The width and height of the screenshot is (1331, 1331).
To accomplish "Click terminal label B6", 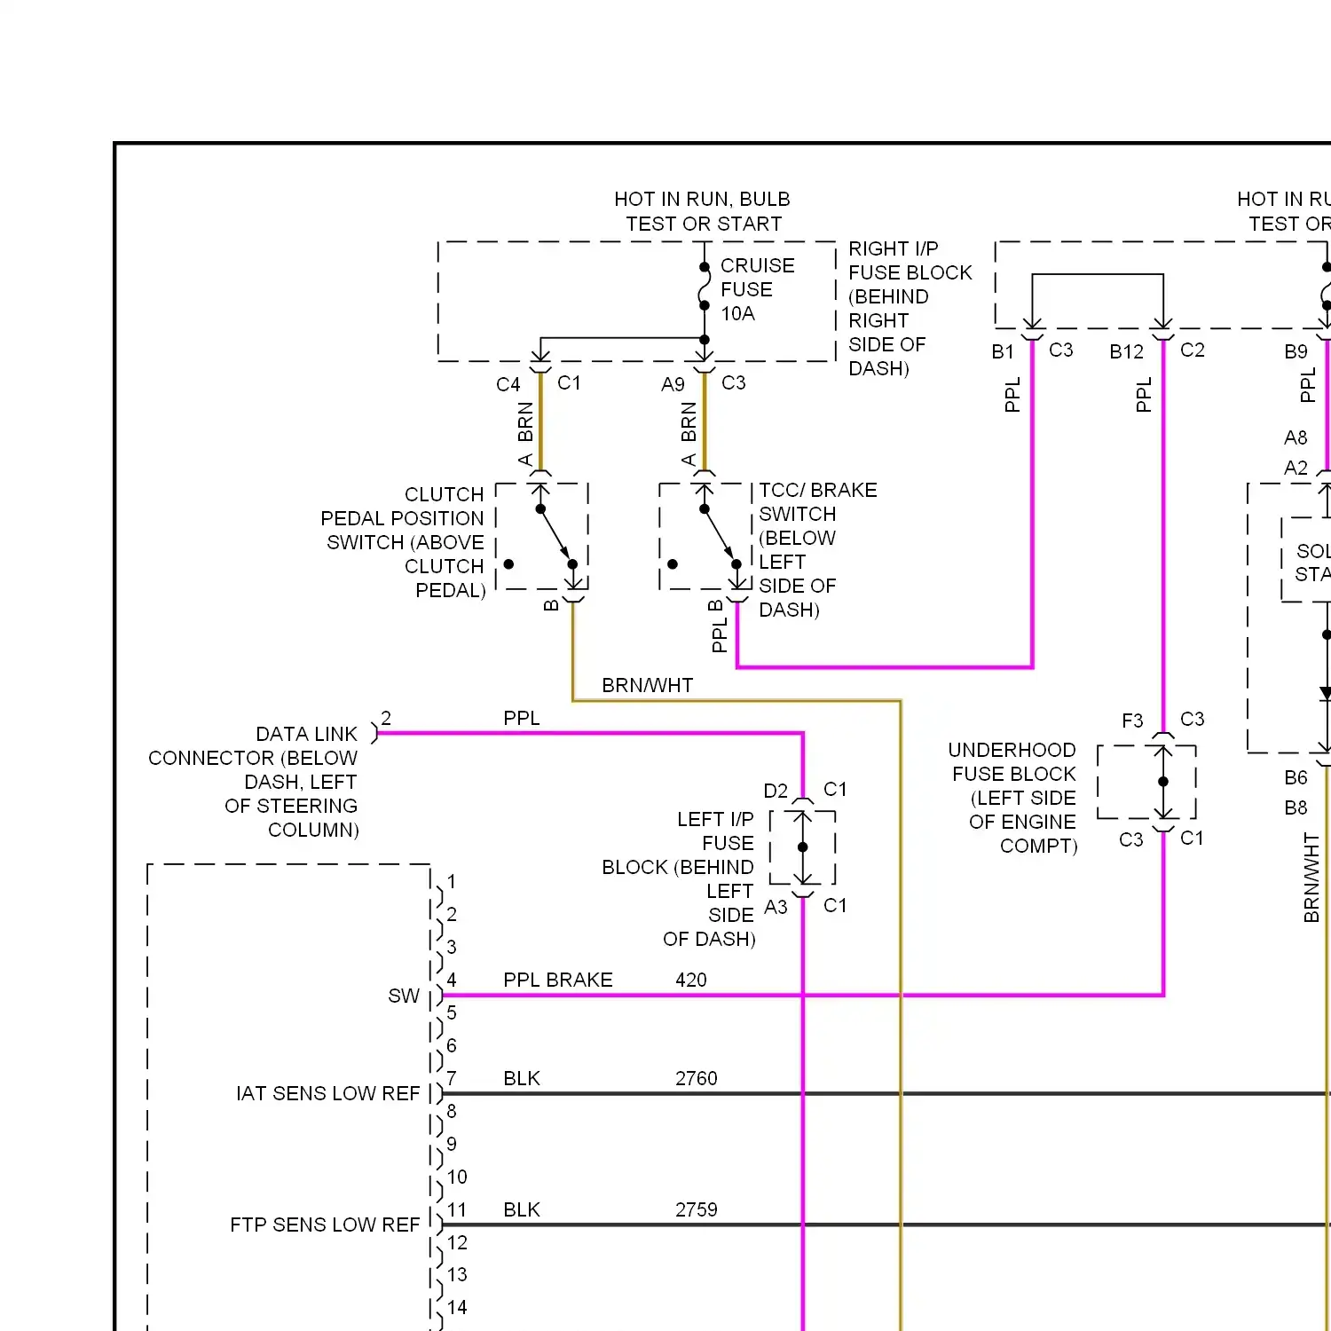I will (1296, 777).
